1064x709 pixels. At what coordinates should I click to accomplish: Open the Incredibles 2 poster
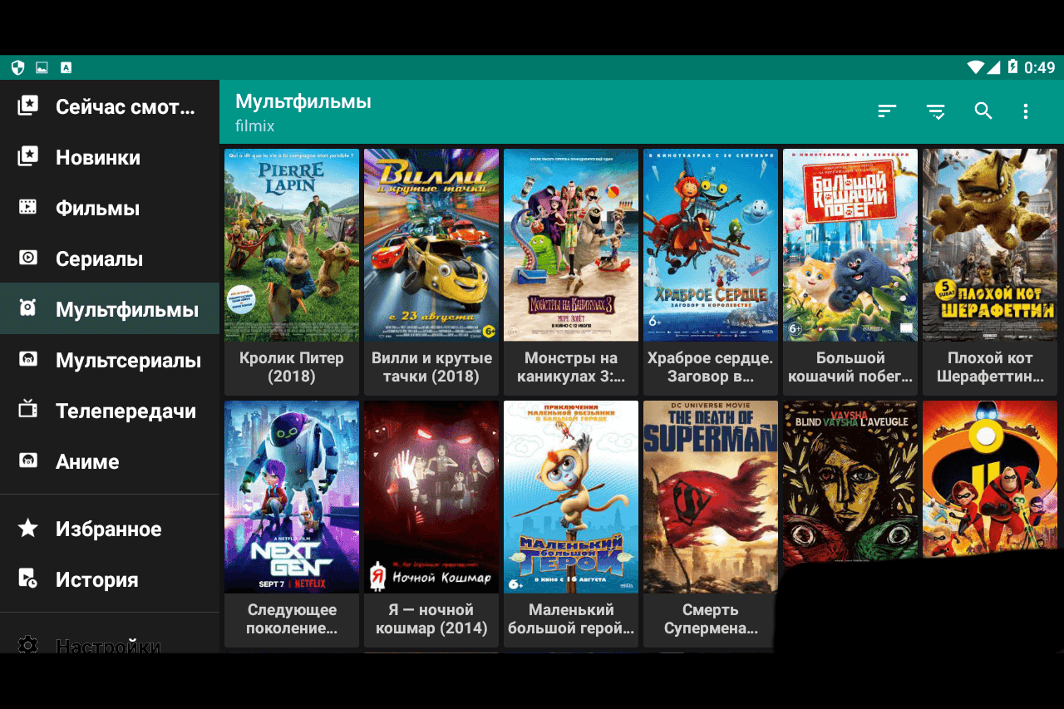pyautogui.click(x=990, y=478)
